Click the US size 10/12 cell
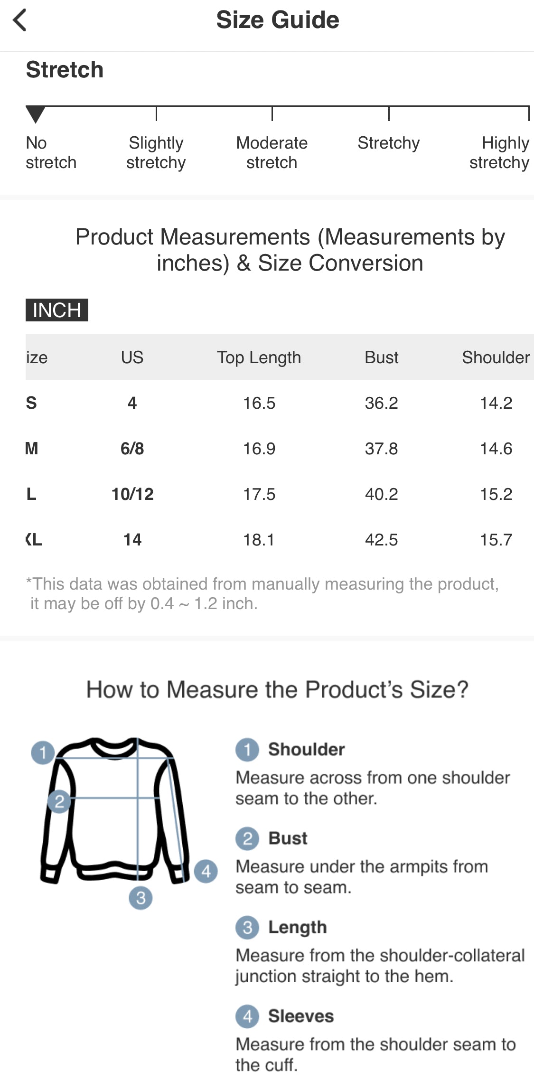The image size is (534, 1090). tap(132, 494)
